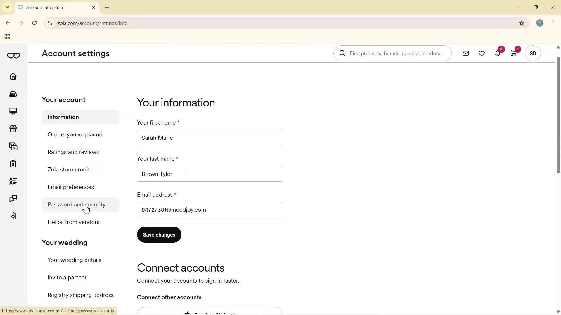The image size is (561, 315).
Task: View the shopping cart with 1 item
Action: 514,53
